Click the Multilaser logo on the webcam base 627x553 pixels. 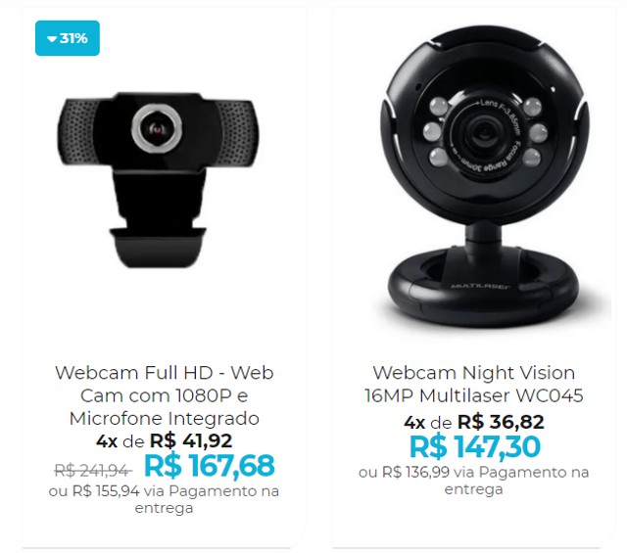point(481,286)
